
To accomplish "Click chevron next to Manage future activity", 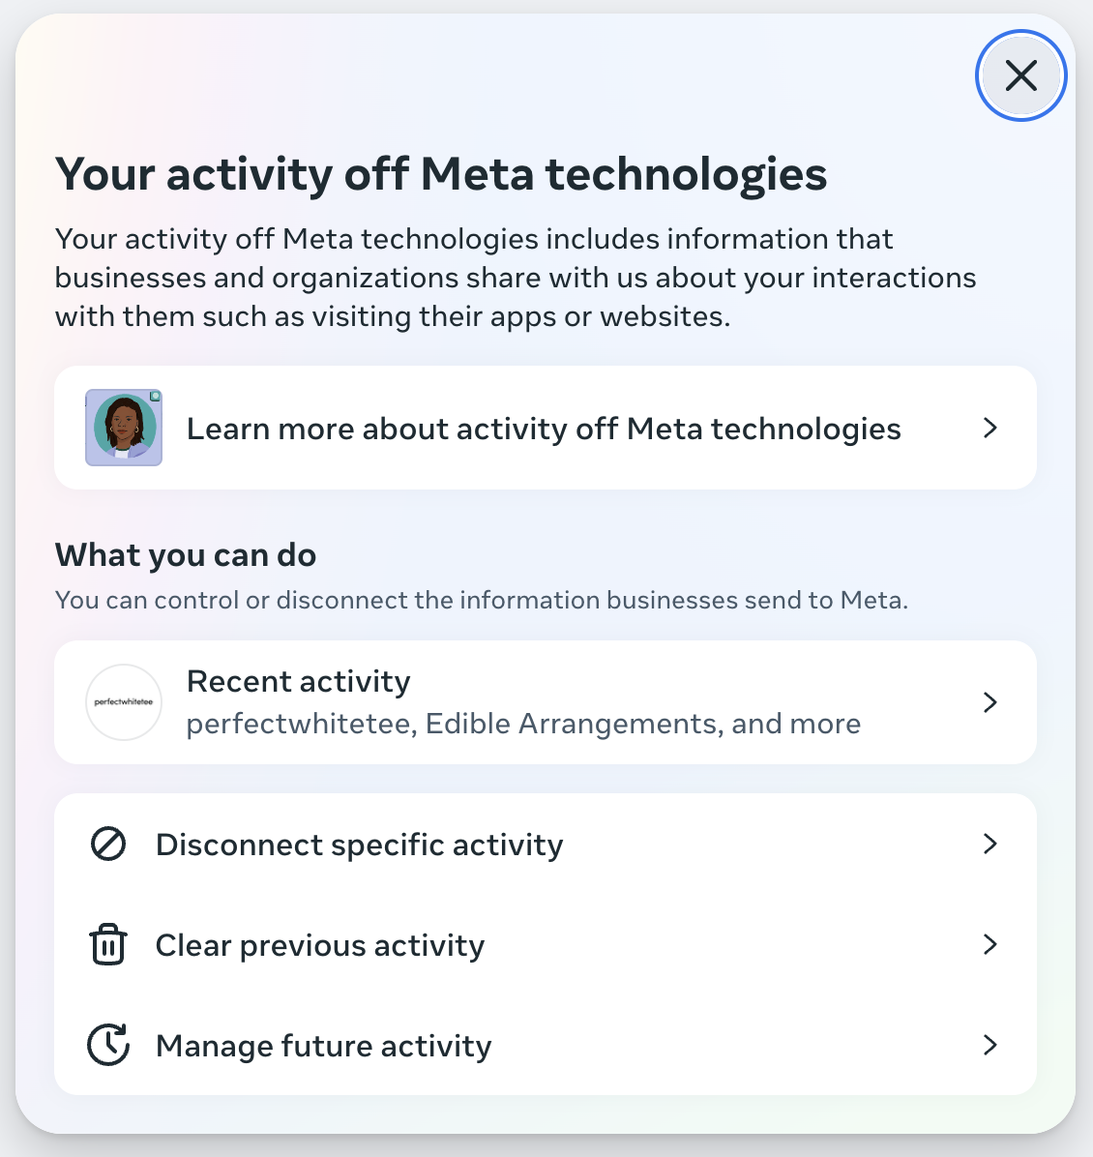I will pos(990,1046).
